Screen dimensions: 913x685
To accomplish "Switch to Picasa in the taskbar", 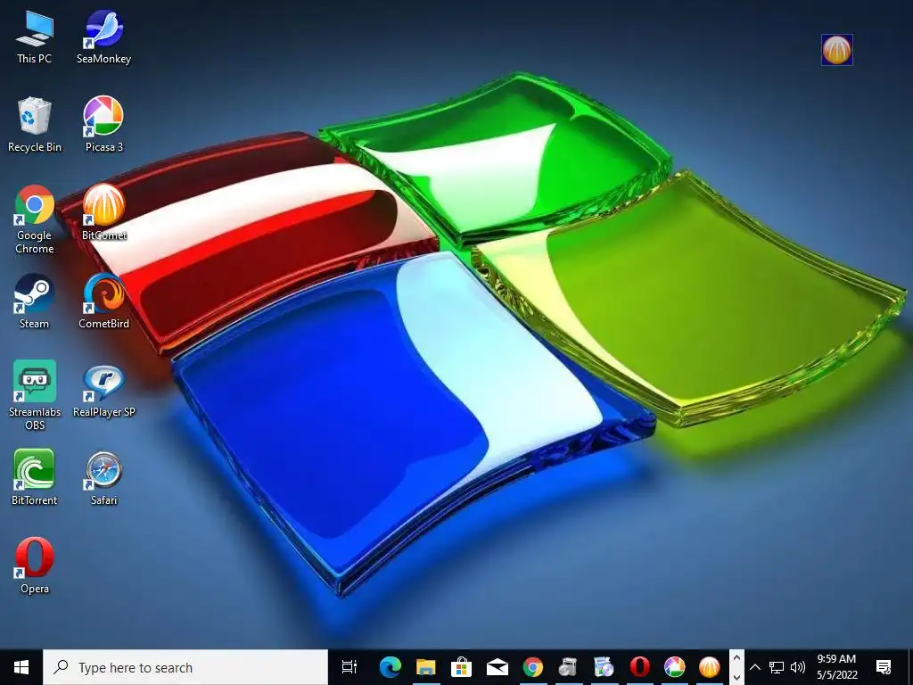I will tap(674, 667).
